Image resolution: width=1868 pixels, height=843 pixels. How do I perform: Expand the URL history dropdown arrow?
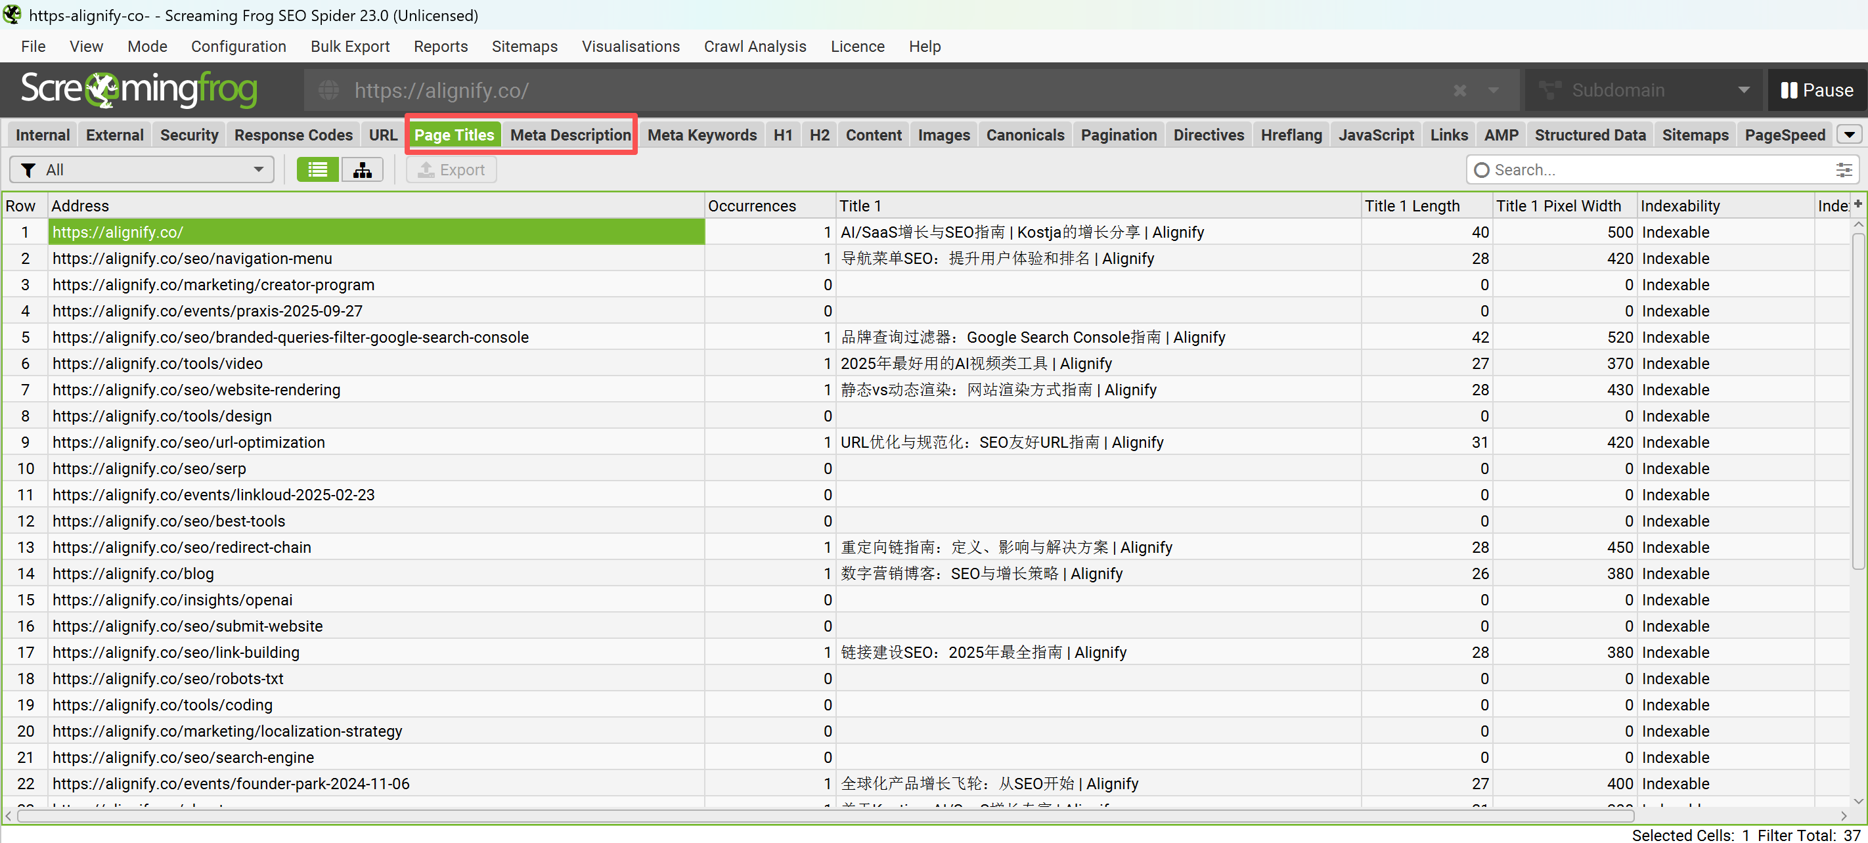point(1493,91)
